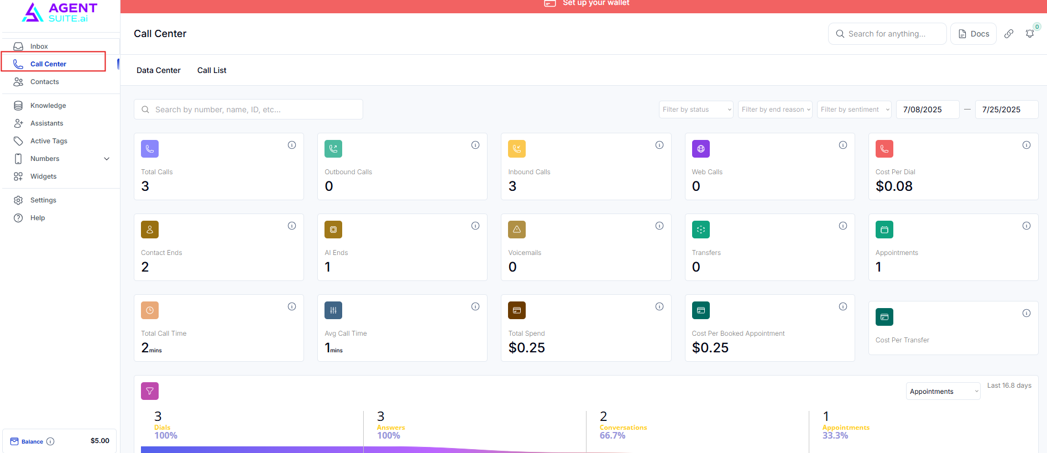Show info for Total Call Time card

292,306
